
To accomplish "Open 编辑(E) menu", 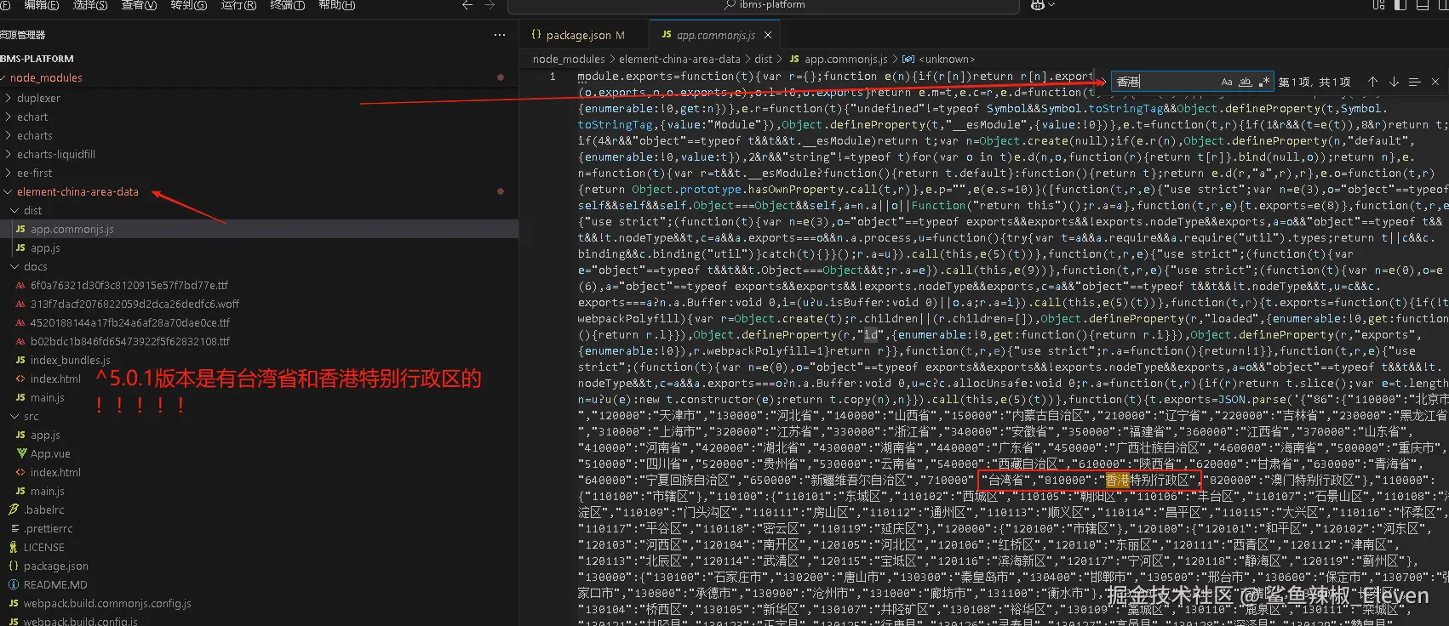I will (x=42, y=5).
